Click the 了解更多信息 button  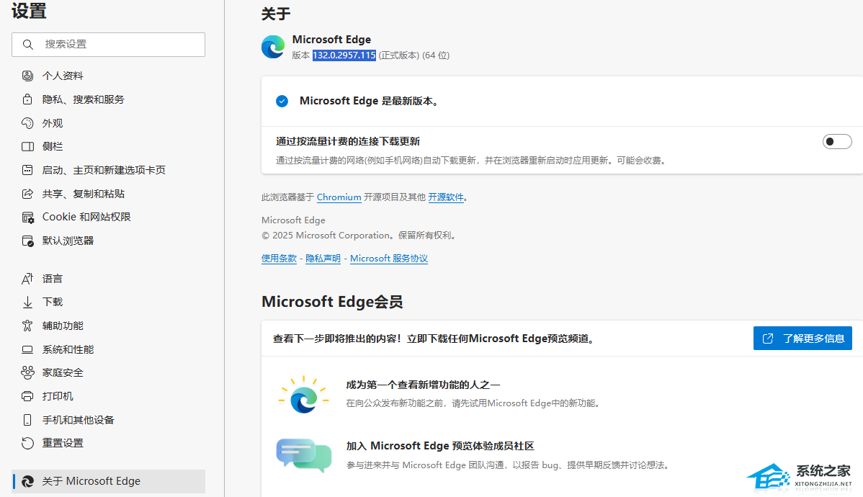click(x=802, y=339)
